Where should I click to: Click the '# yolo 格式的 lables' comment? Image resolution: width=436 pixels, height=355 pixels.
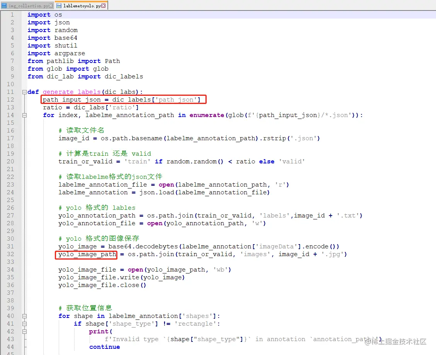point(97,207)
